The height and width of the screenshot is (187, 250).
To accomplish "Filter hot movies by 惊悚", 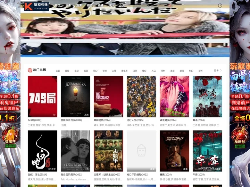I will tap(105, 71).
